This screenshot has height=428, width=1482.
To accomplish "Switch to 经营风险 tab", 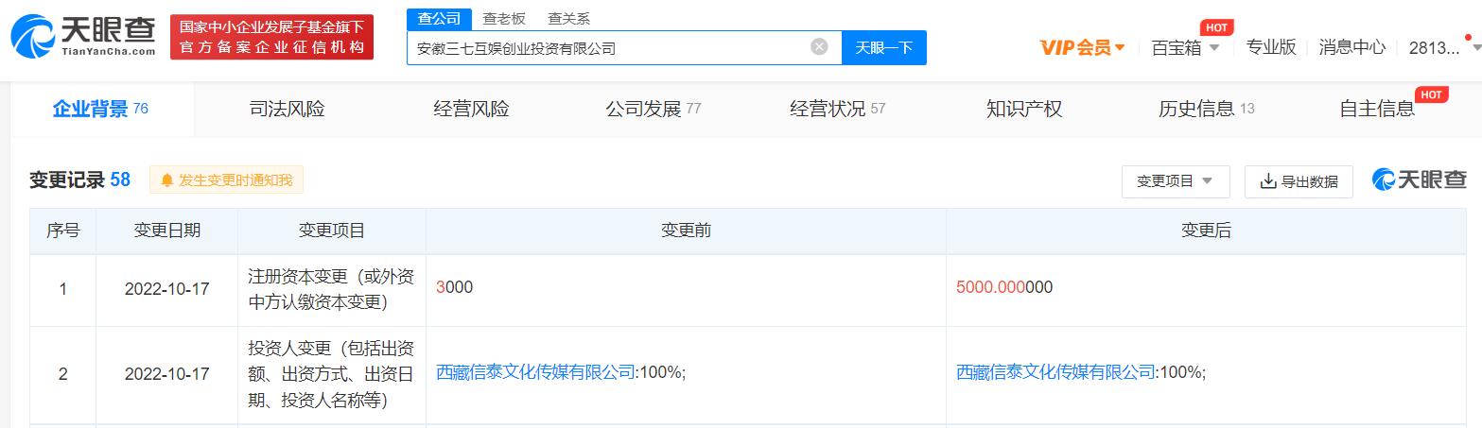I will [472, 109].
